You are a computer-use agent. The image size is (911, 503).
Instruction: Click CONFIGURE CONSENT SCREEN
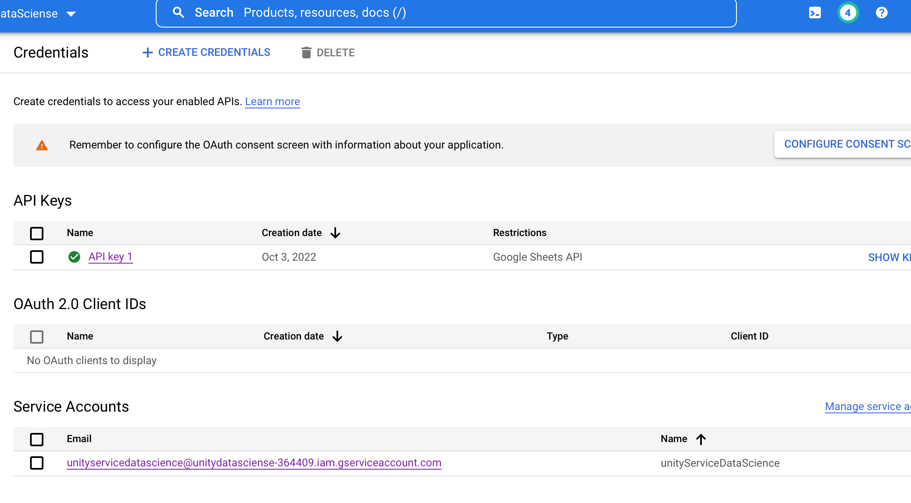point(847,144)
